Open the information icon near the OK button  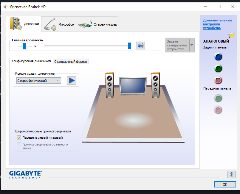tap(231, 174)
